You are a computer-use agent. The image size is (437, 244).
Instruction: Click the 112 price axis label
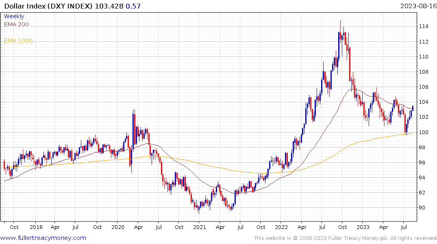coord(424,42)
